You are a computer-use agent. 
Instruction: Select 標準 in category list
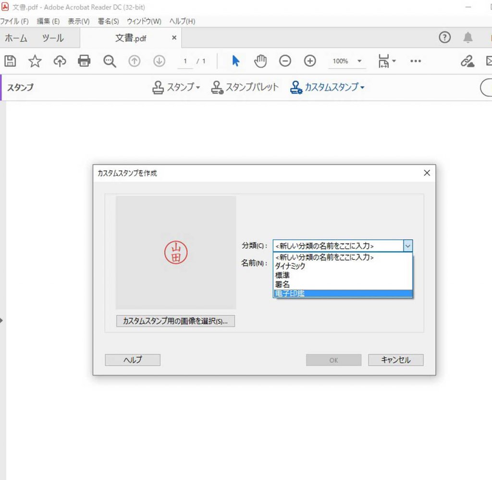tap(343, 275)
